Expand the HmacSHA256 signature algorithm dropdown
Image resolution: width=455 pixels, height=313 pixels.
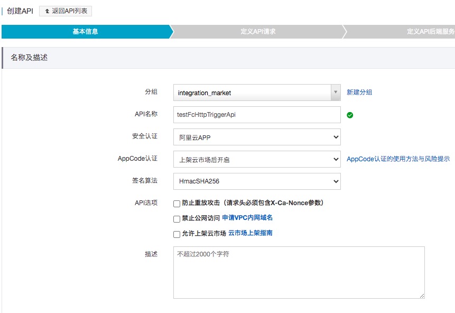257,181
